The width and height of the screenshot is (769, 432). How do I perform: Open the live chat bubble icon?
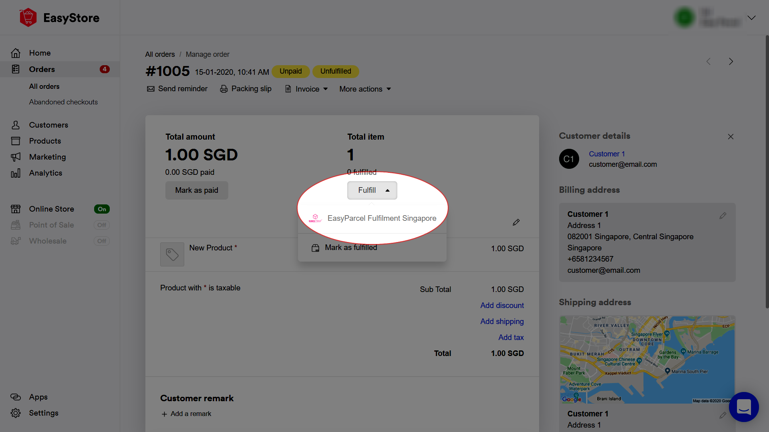point(743,407)
